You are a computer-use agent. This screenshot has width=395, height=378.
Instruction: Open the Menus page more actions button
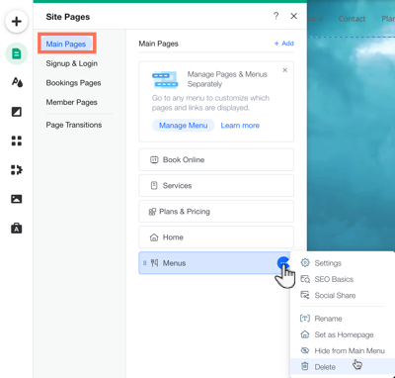283,263
